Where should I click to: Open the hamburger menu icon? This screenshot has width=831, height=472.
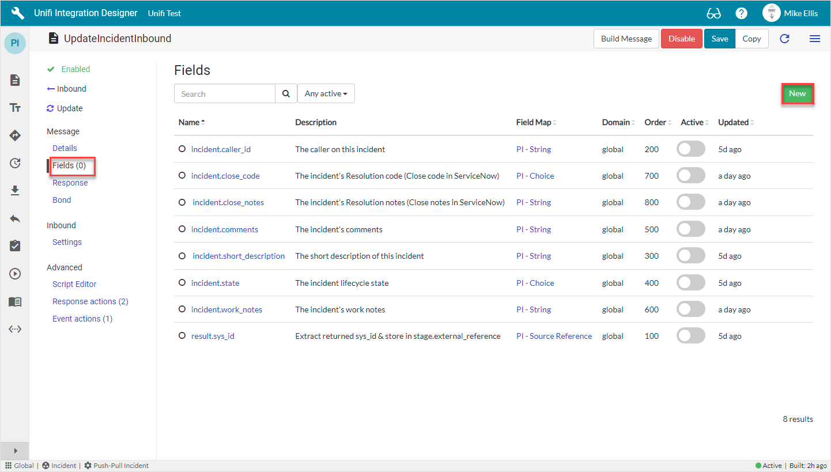[x=814, y=39]
